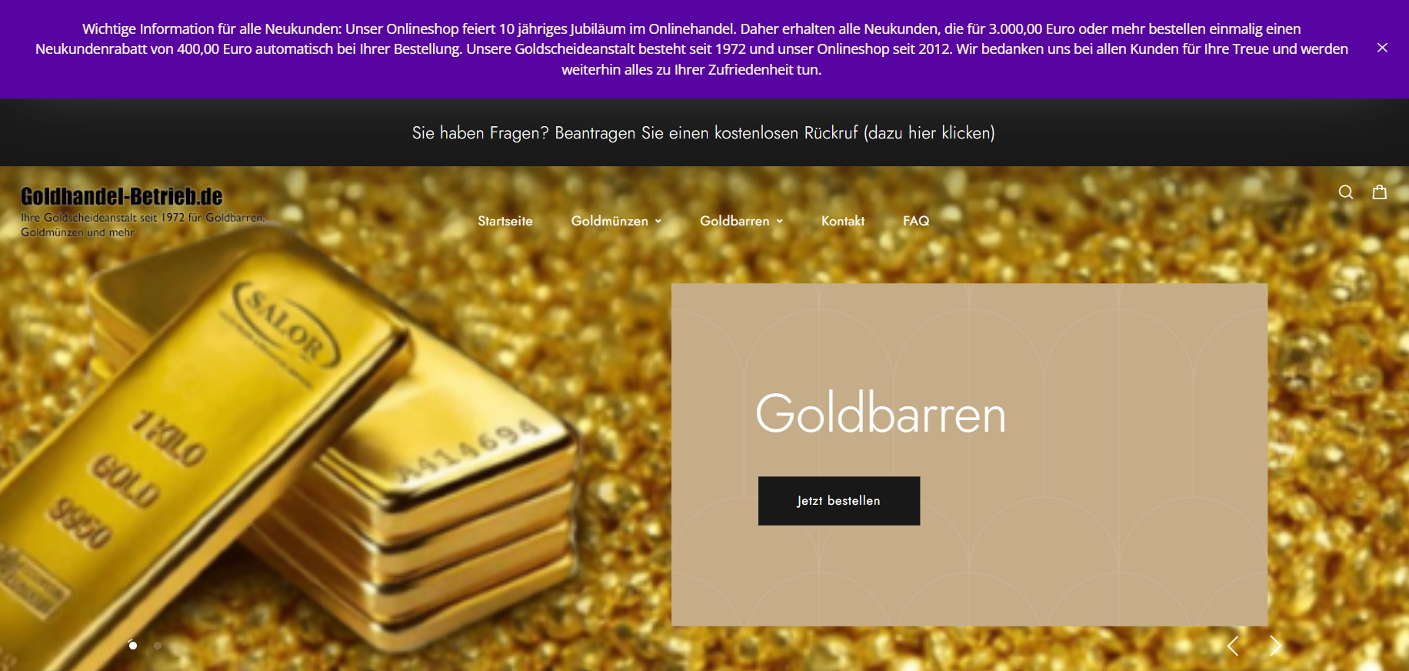Open the Goldbarren menu label
Screen dimensions: 1409x671
734,221
